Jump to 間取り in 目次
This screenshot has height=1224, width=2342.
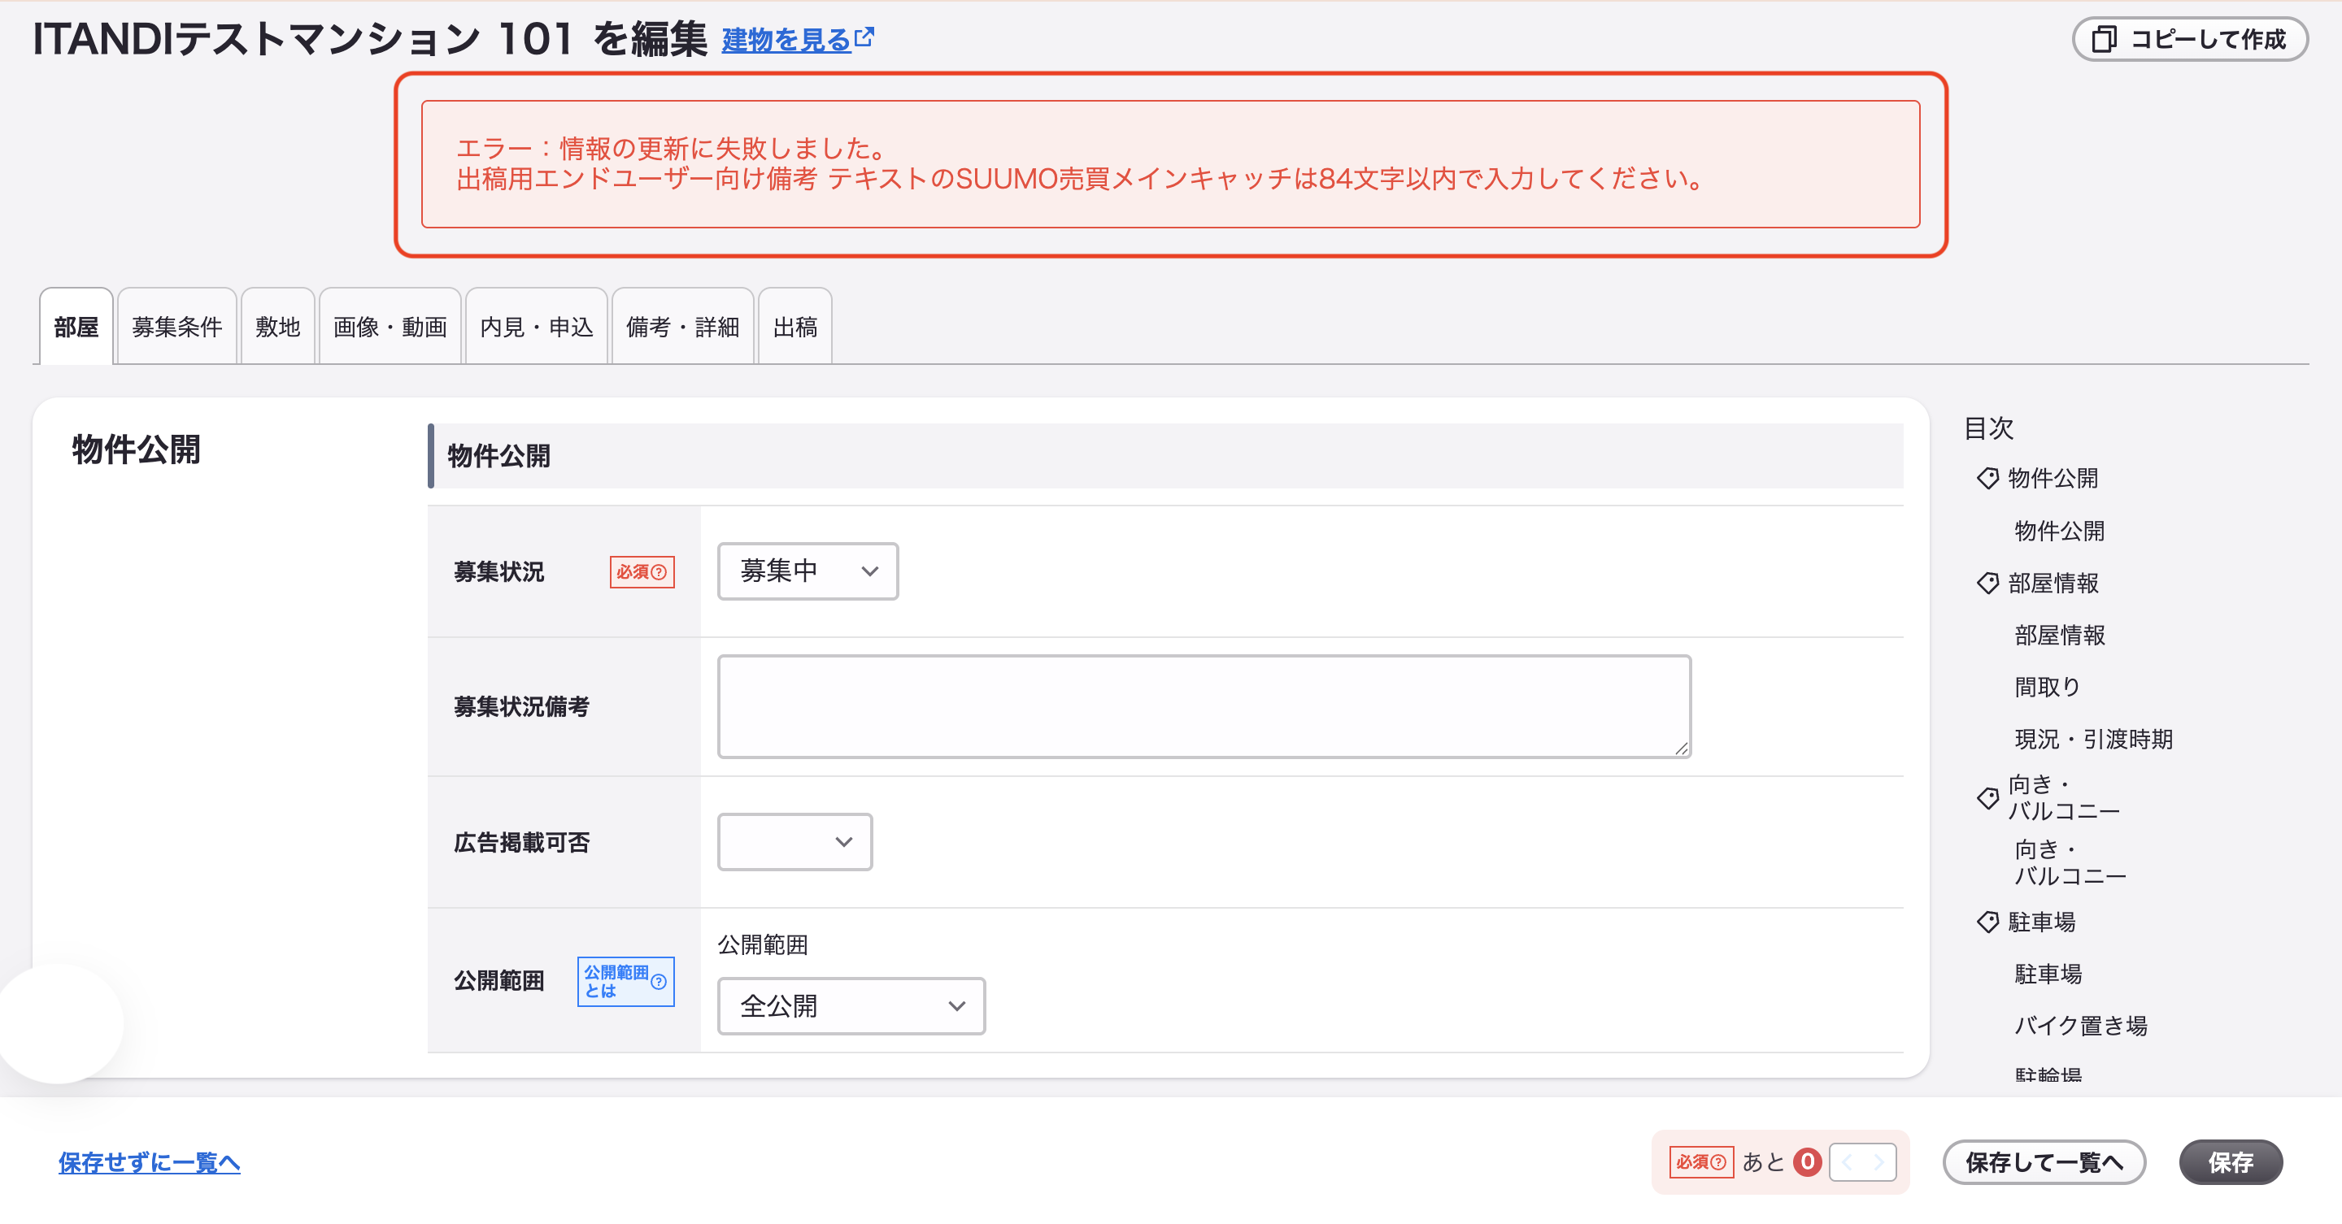click(2048, 687)
